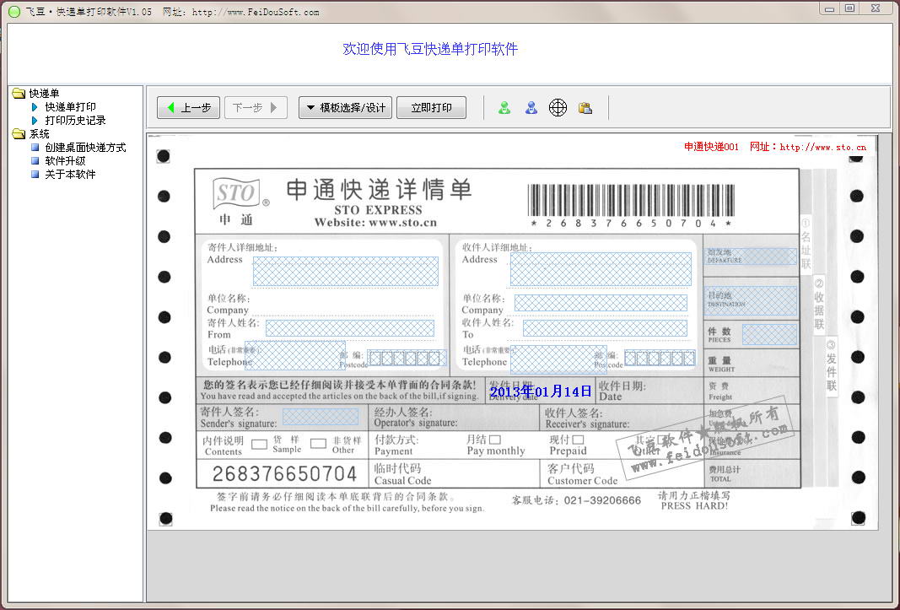
Task: Click the arrow icon beside 打印历史记录
Action: click(x=35, y=120)
